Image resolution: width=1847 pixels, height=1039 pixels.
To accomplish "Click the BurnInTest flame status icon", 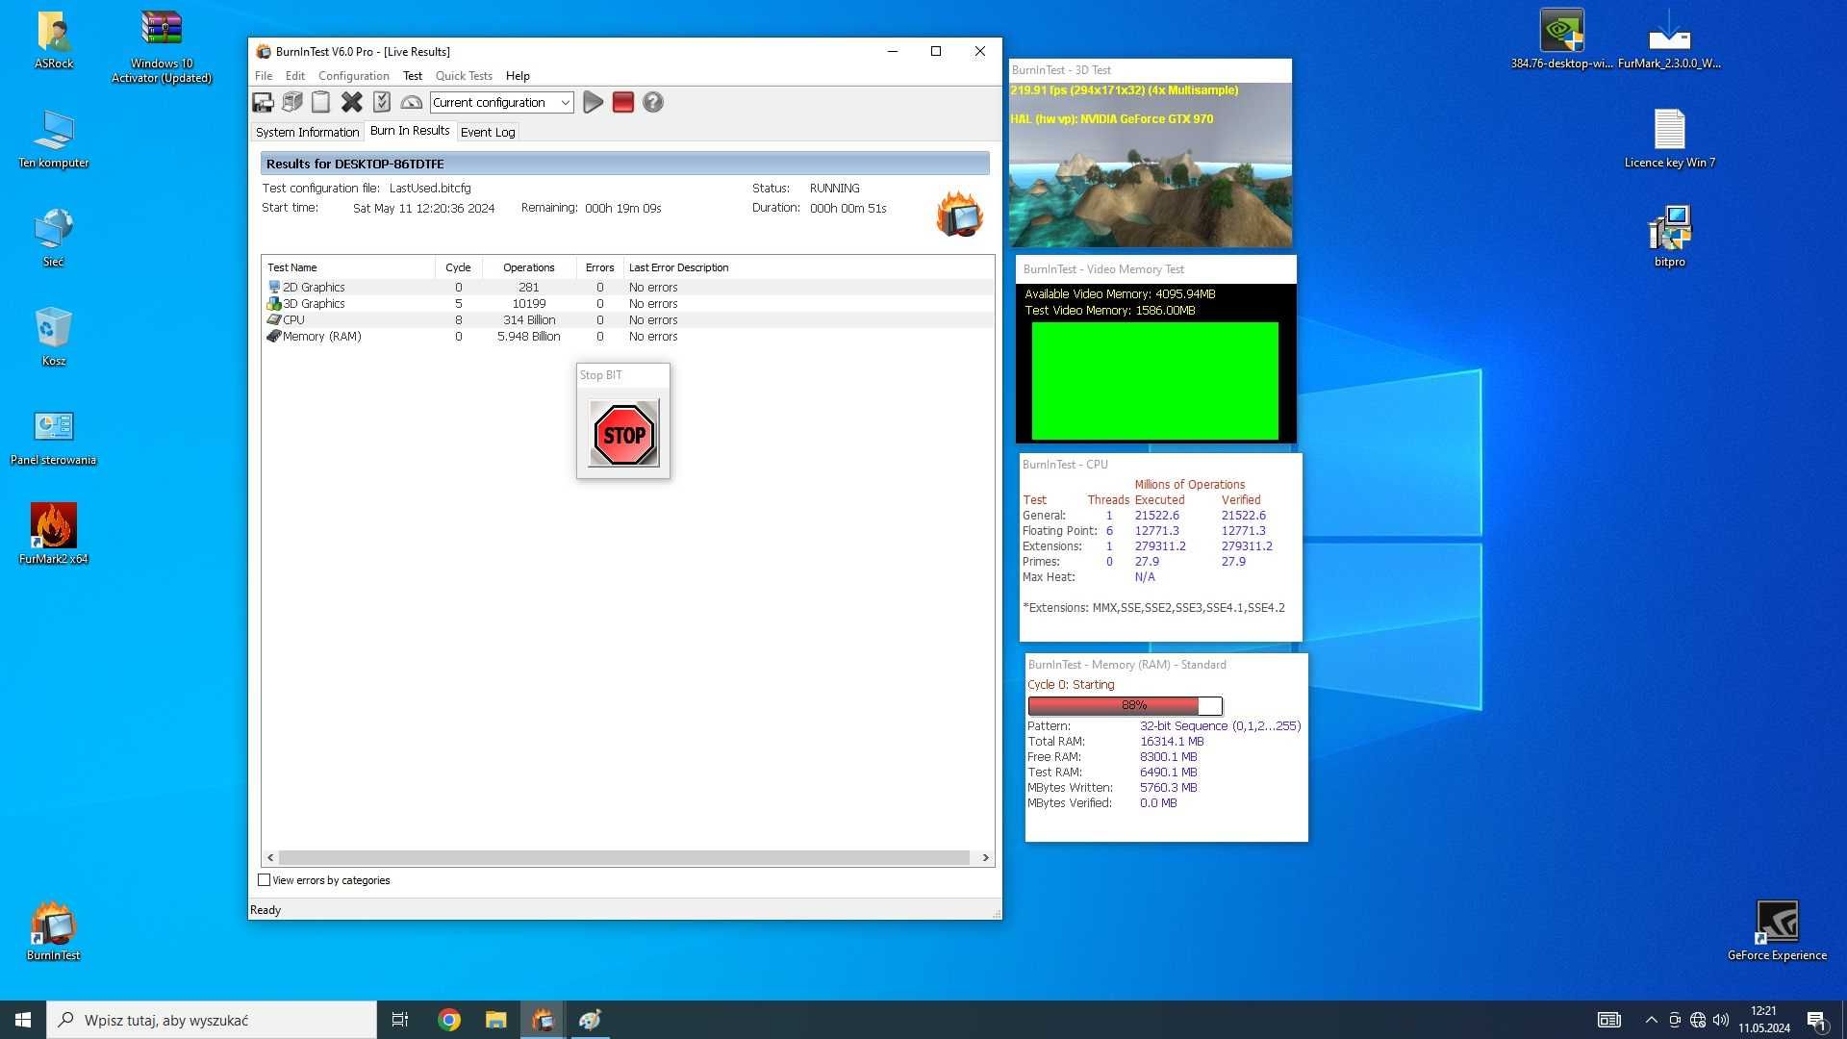I will coord(959,215).
